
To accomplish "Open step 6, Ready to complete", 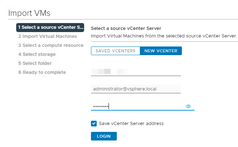I will (42, 72).
